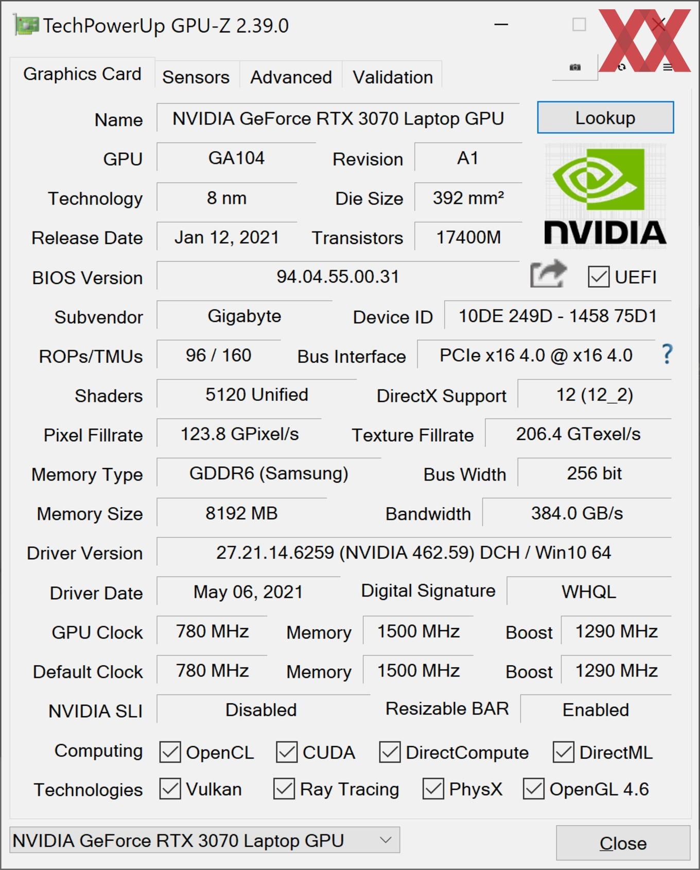This screenshot has height=870, width=700.
Task: Expand the GPU selection dropdown arrow
Action: [x=386, y=840]
